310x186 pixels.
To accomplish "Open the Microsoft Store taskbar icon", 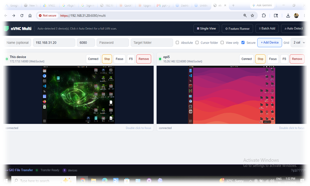I will click(x=127, y=181).
